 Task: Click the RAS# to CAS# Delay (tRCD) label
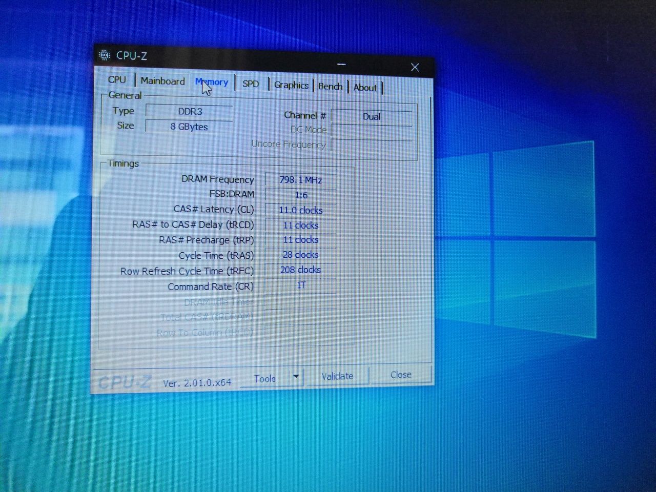click(193, 224)
